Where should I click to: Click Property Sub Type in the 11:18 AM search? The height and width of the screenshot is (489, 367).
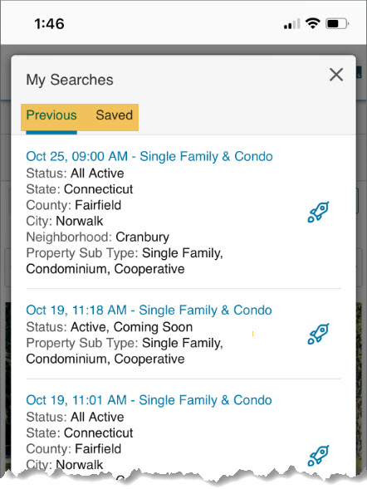[125, 351]
